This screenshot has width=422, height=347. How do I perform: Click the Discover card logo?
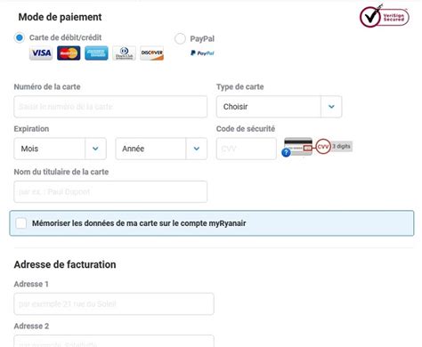(151, 53)
